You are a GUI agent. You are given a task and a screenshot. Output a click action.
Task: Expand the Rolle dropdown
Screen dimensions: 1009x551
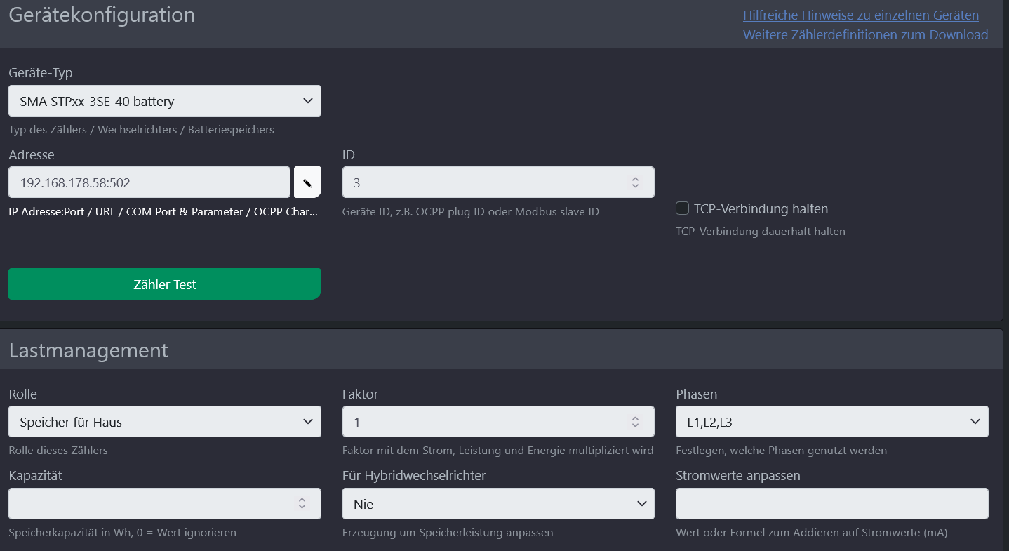(x=165, y=422)
